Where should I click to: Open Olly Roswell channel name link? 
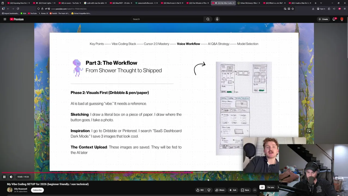pos(20,189)
